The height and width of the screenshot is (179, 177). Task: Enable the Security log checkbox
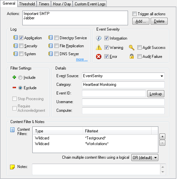21,46
